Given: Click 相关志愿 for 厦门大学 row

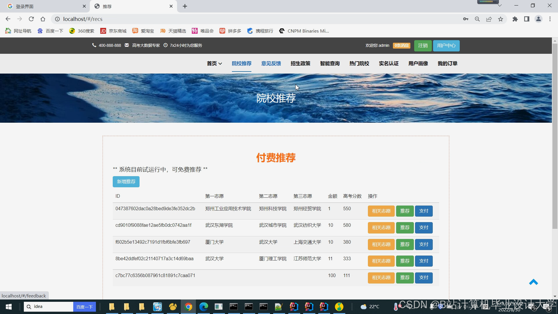Looking at the screenshot, I should [x=381, y=245].
